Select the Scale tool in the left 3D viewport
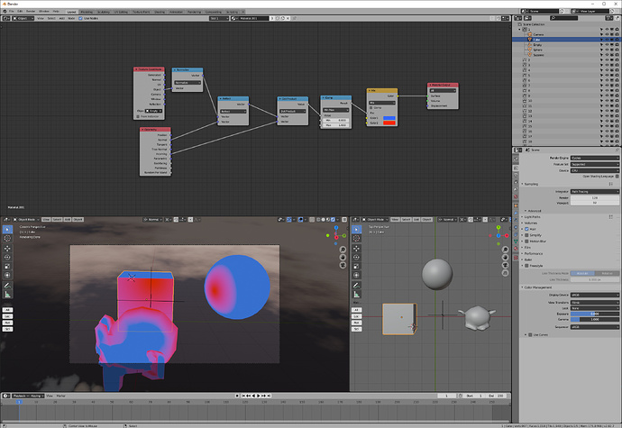 [x=7, y=266]
